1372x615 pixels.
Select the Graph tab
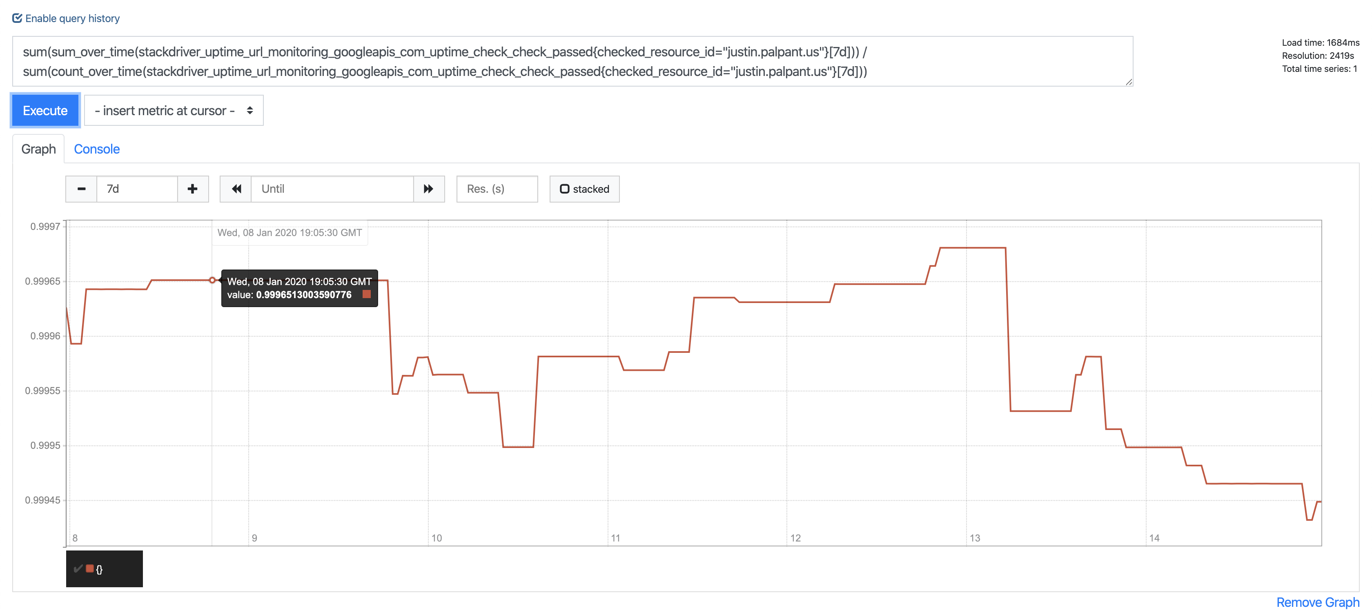38,149
